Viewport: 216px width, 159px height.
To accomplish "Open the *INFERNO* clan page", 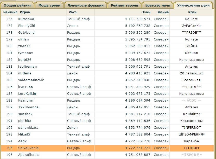I will [x=191, y=128].
